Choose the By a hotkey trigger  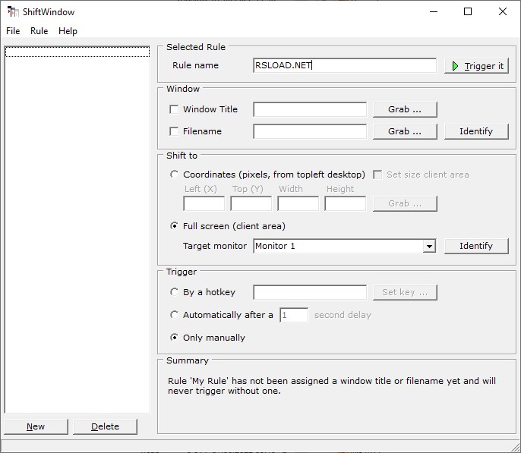point(174,292)
